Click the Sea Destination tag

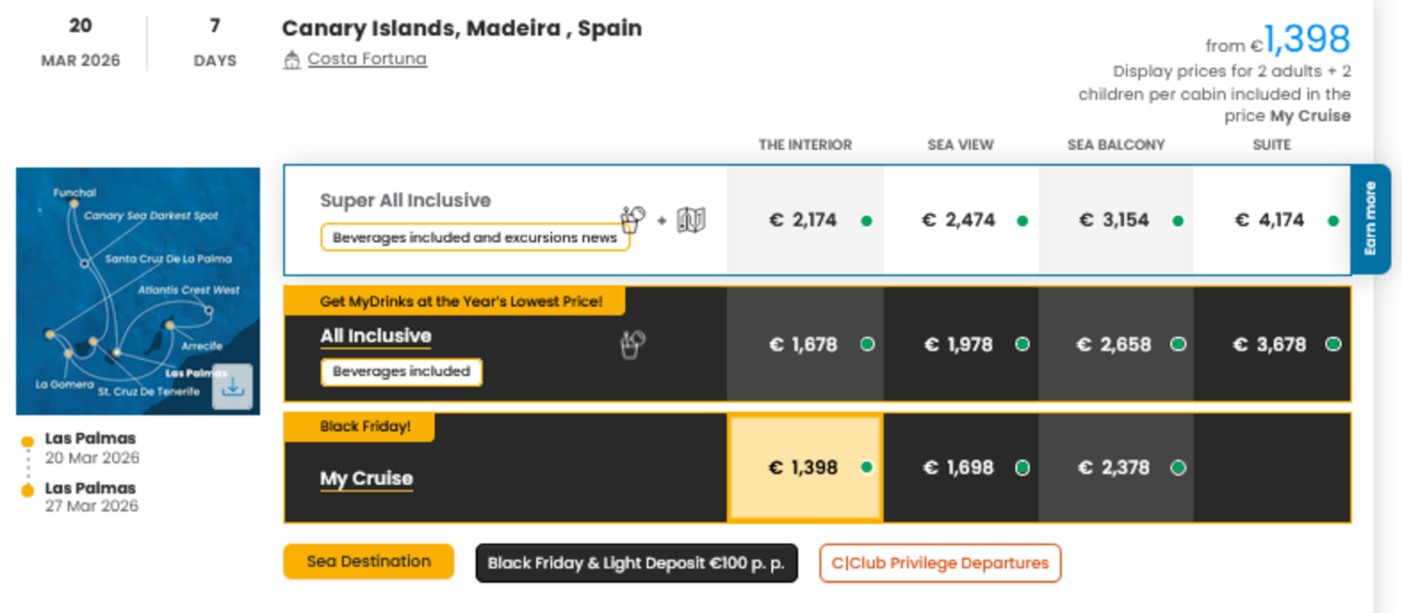(369, 562)
